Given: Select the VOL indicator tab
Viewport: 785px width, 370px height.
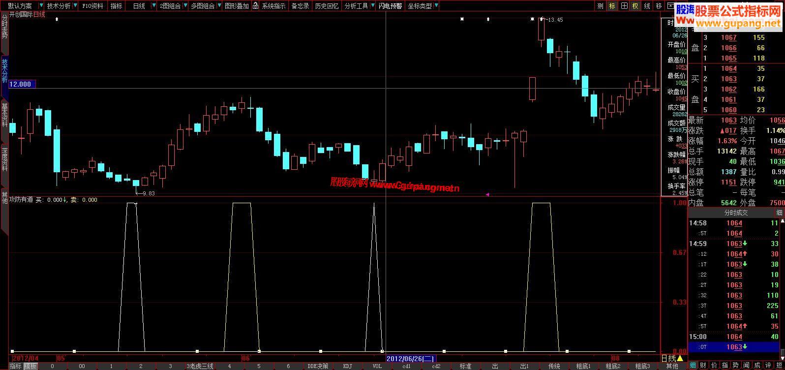Looking at the screenshot, I should pos(377,366).
